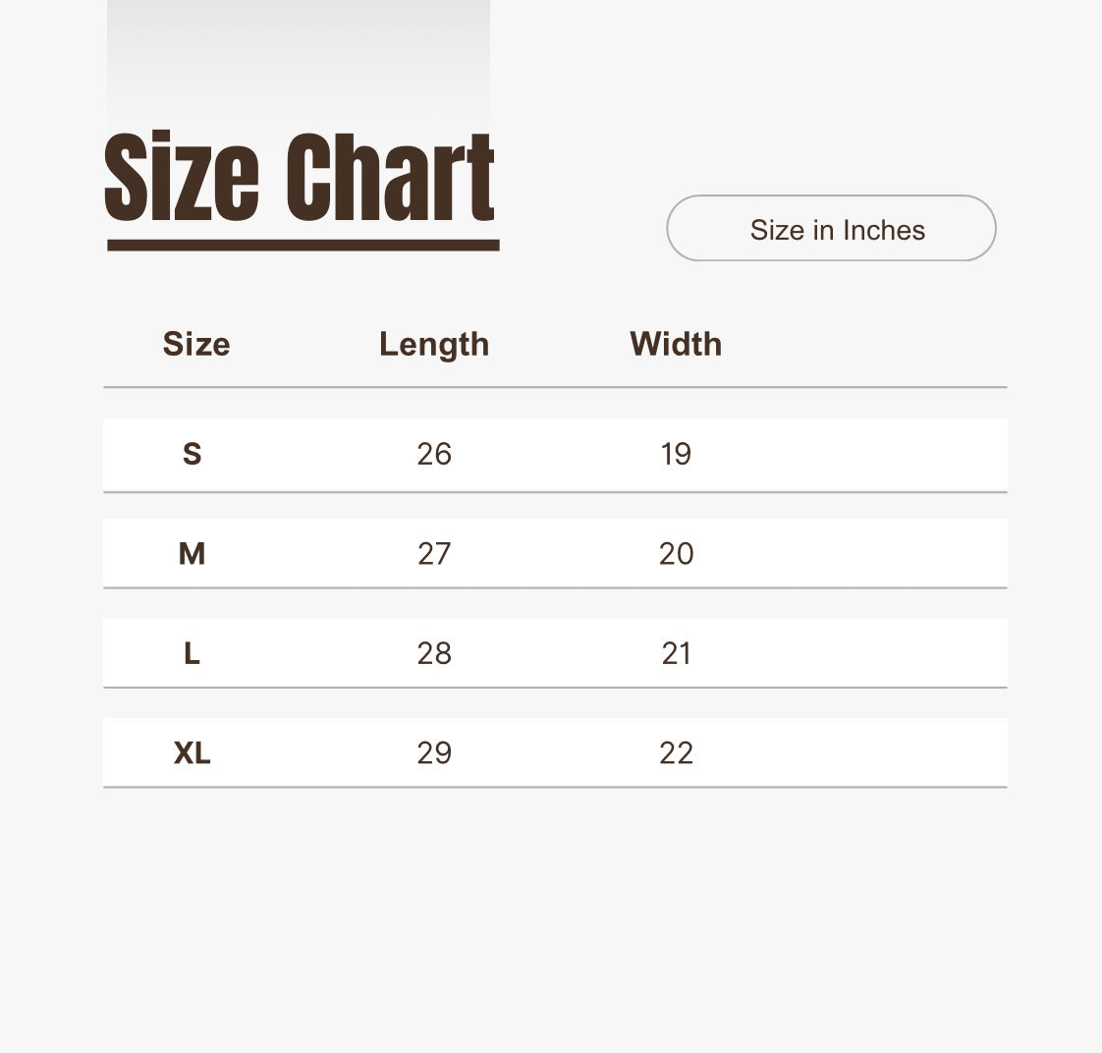The height and width of the screenshot is (1053, 1102).
Task: Click length value 26 in S row
Action: (x=434, y=454)
